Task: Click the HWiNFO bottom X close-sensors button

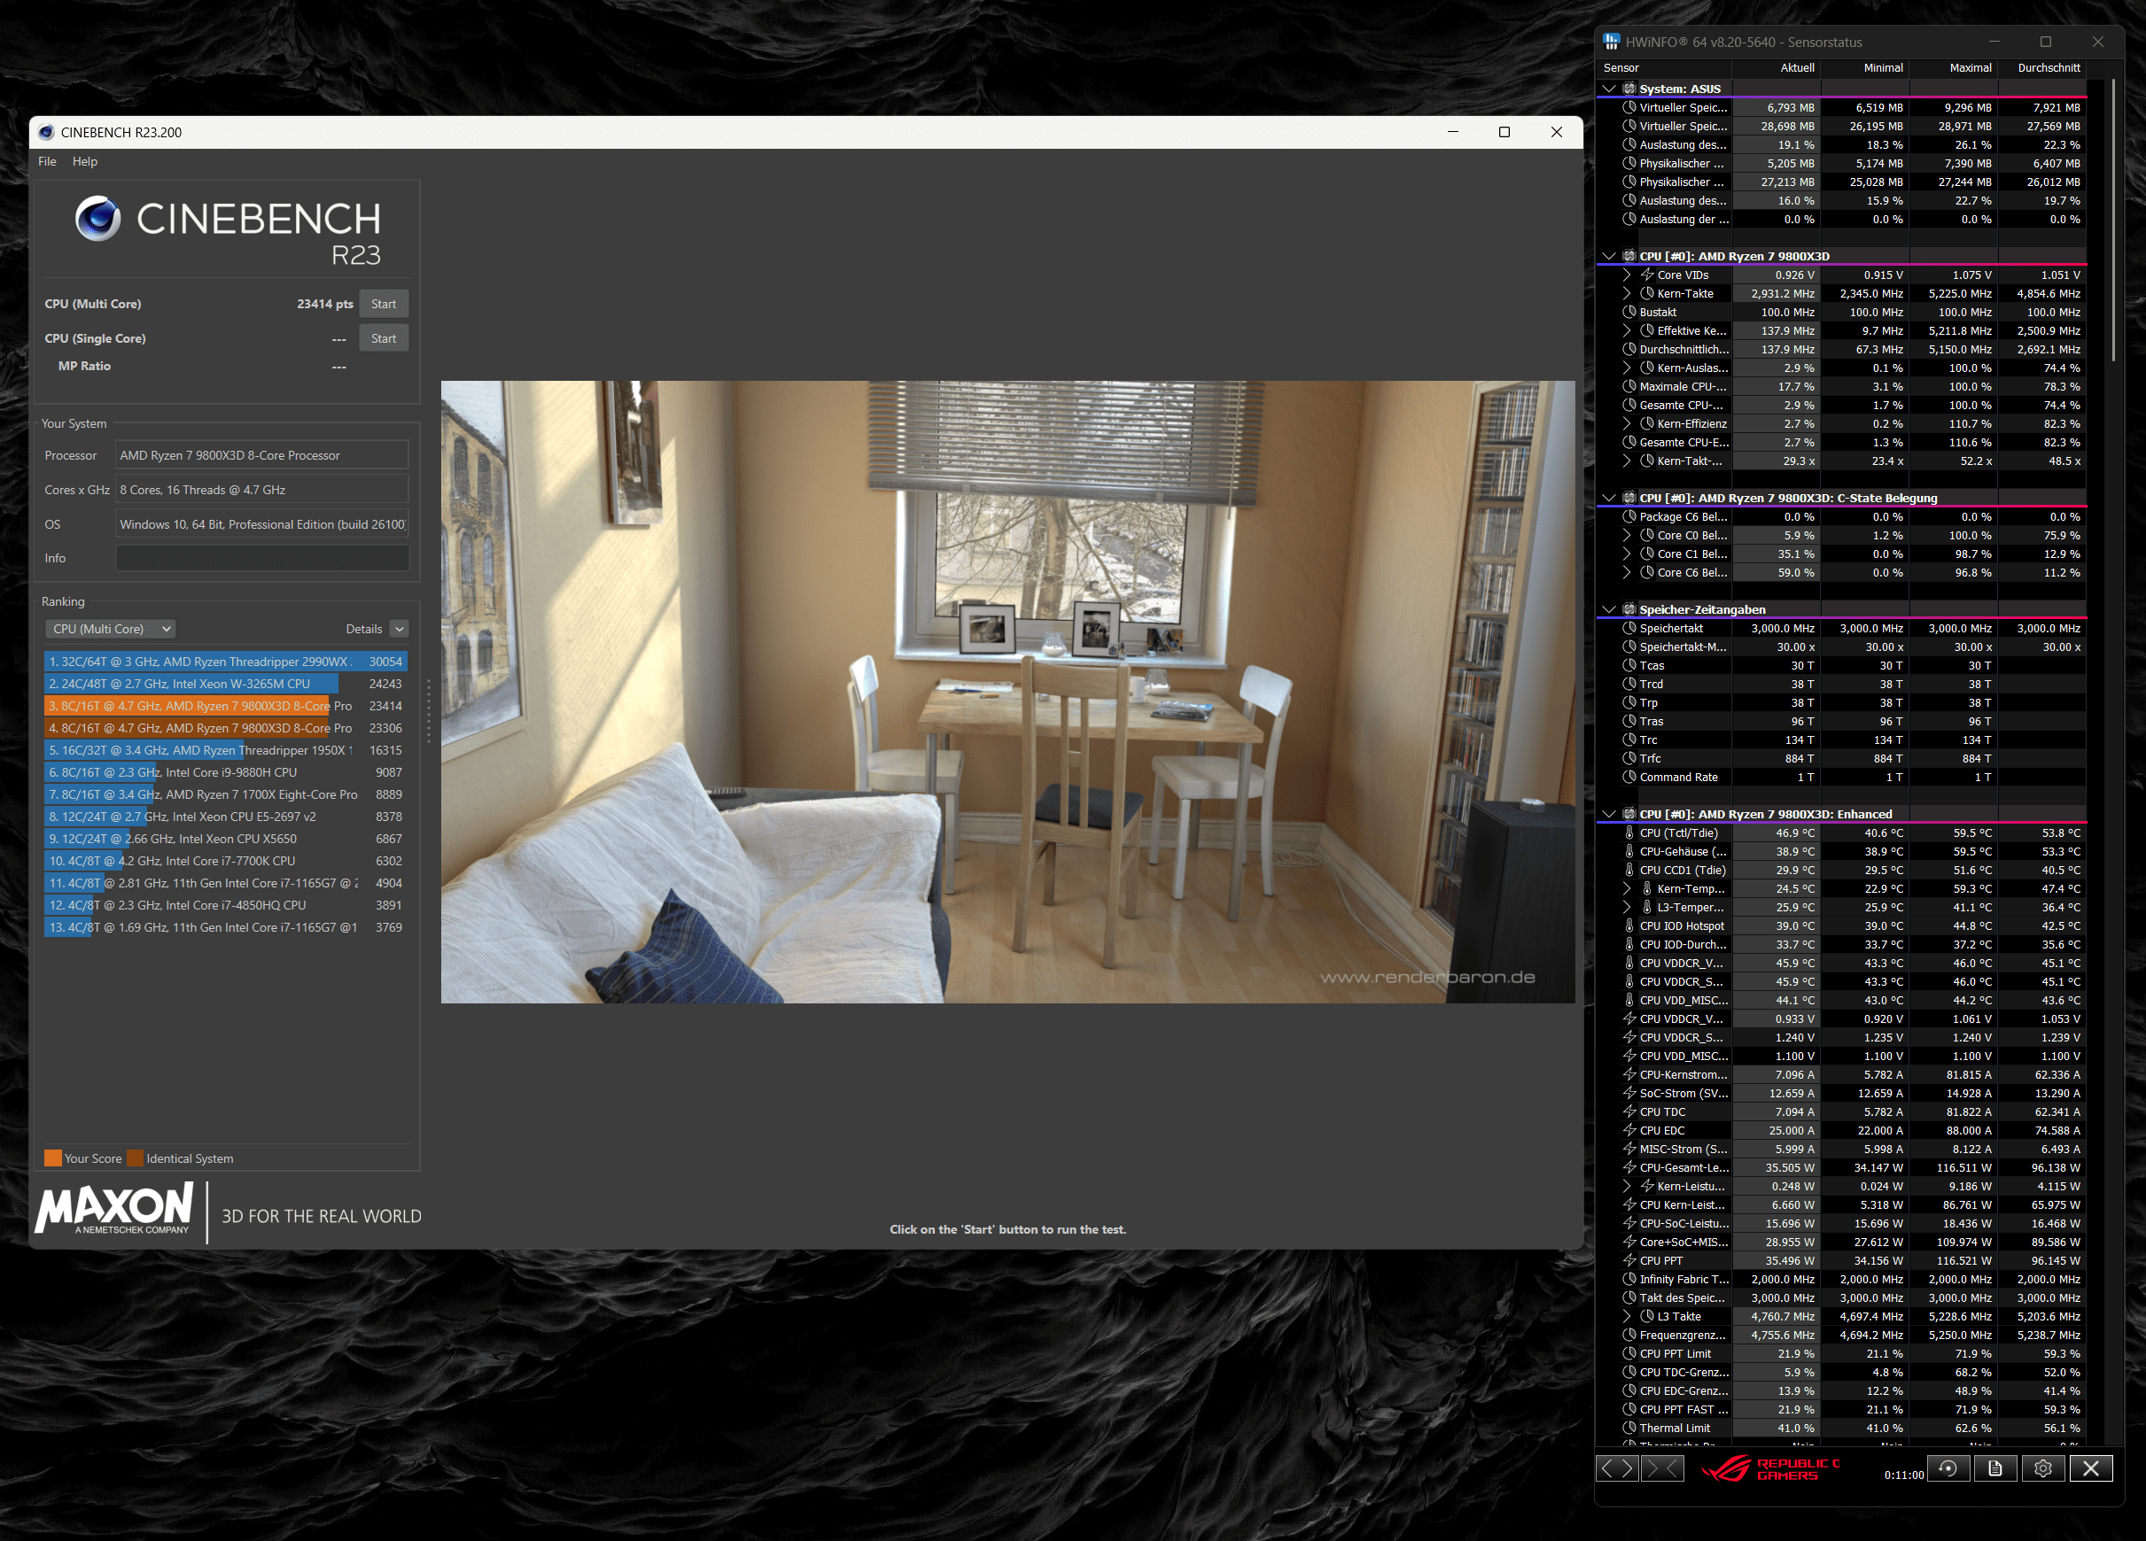Action: point(2090,1468)
